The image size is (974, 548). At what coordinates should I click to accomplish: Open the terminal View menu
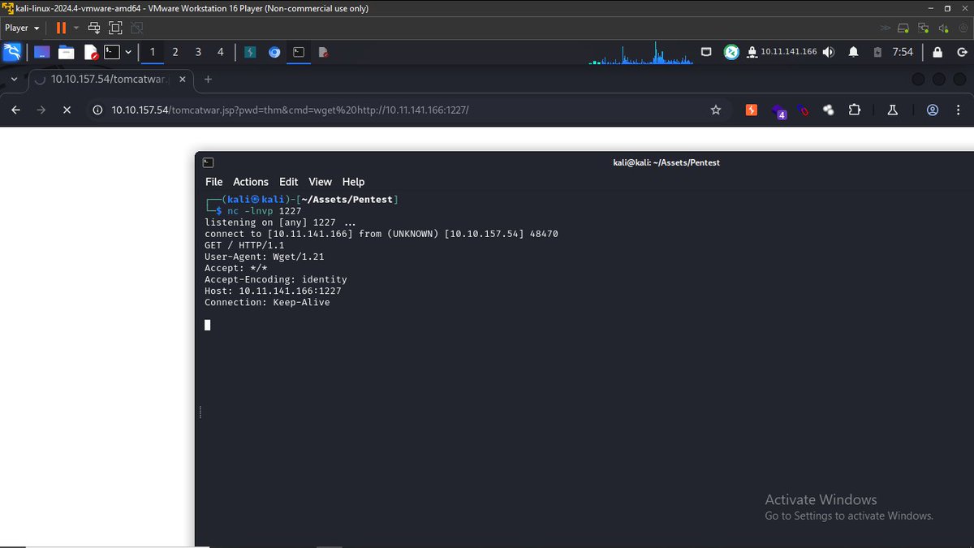pos(320,182)
